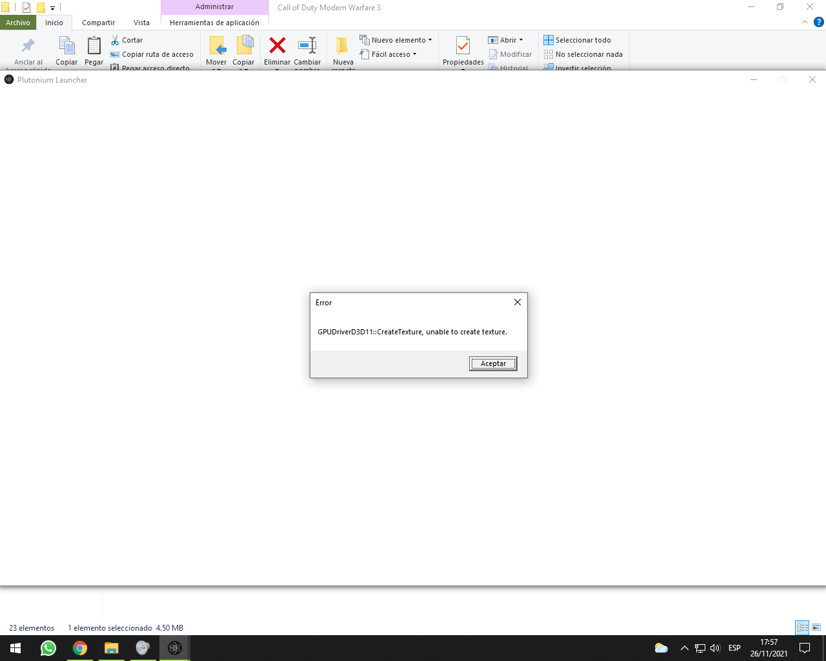Open the Archivo menu
Image resolution: width=826 pixels, height=661 pixels.
point(18,23)
